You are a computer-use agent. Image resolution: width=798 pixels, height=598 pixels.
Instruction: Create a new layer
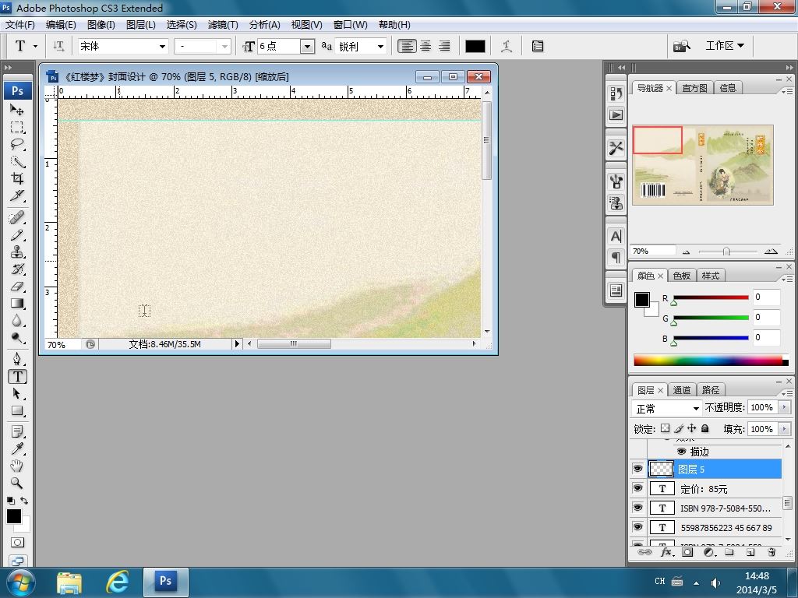pyautogui.click(x=750, y=552)
